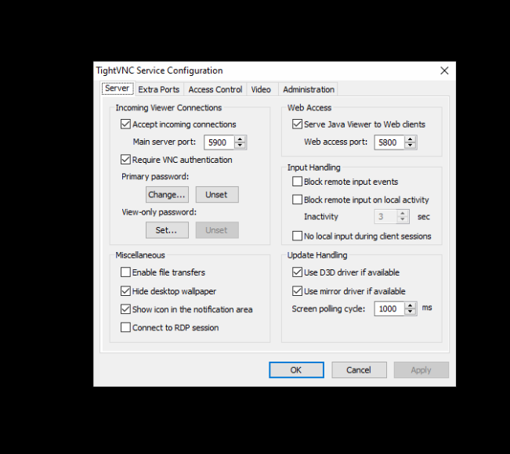Click Set view-only password button
Viewport: 510px width, 454px height.
(167, 230)
